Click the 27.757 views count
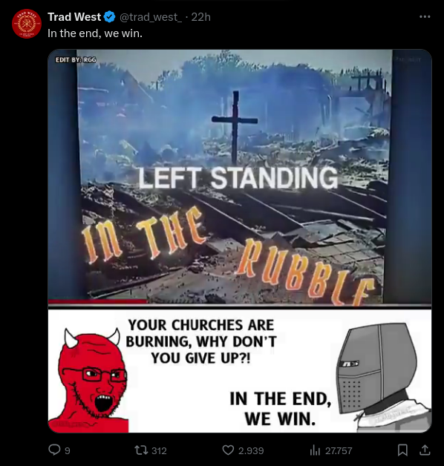This screenshot has height=466, width=444. click(x=339, y=451)
